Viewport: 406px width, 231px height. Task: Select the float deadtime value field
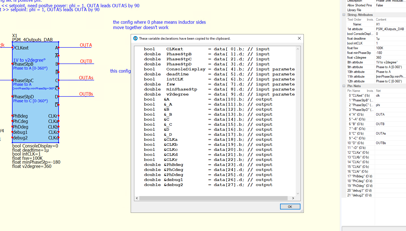click(390, 39)
